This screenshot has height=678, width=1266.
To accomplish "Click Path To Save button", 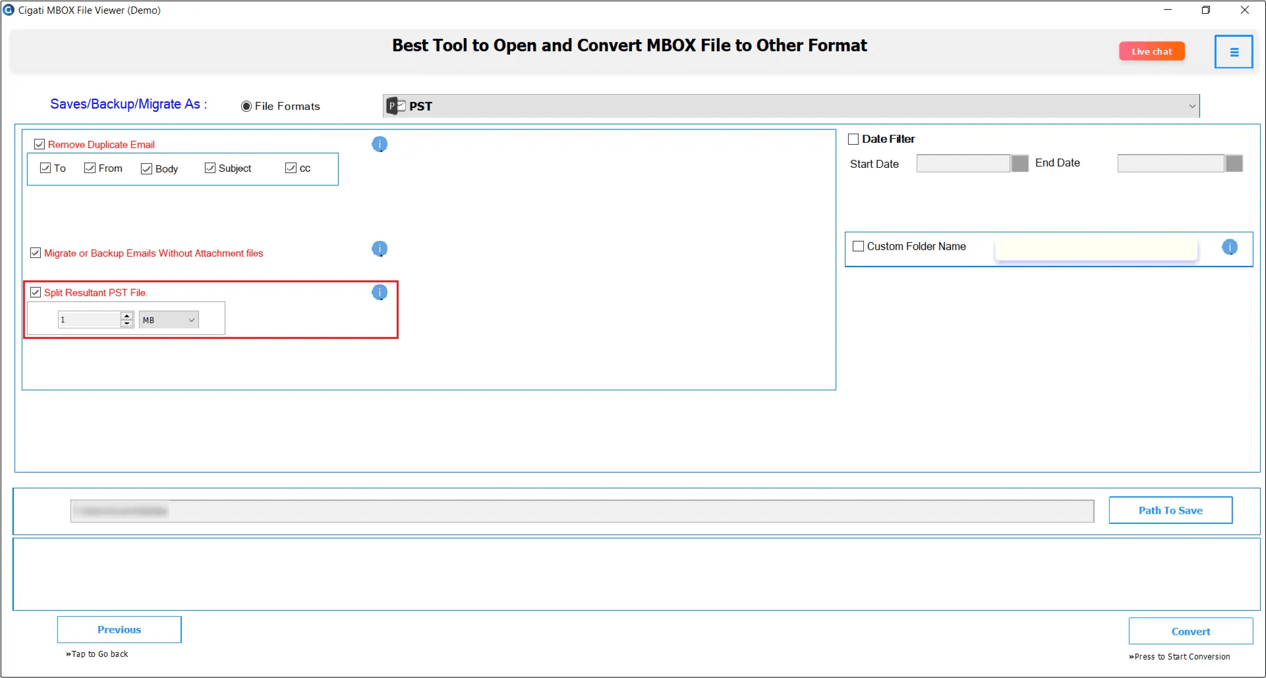I will (x=1170, y=510).
